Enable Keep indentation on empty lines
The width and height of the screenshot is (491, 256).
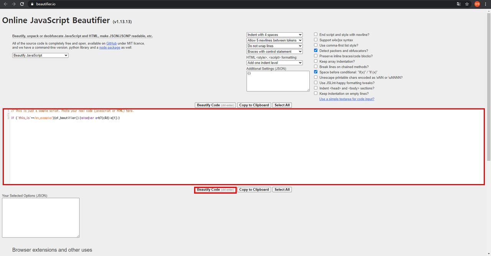pyautogui.click(x=316, y=93)
